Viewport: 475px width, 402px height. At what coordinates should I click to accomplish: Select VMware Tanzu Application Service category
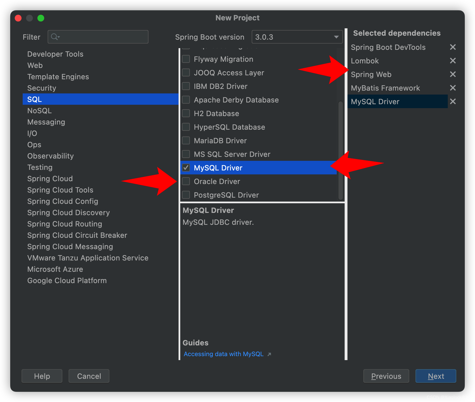[101, 258]
